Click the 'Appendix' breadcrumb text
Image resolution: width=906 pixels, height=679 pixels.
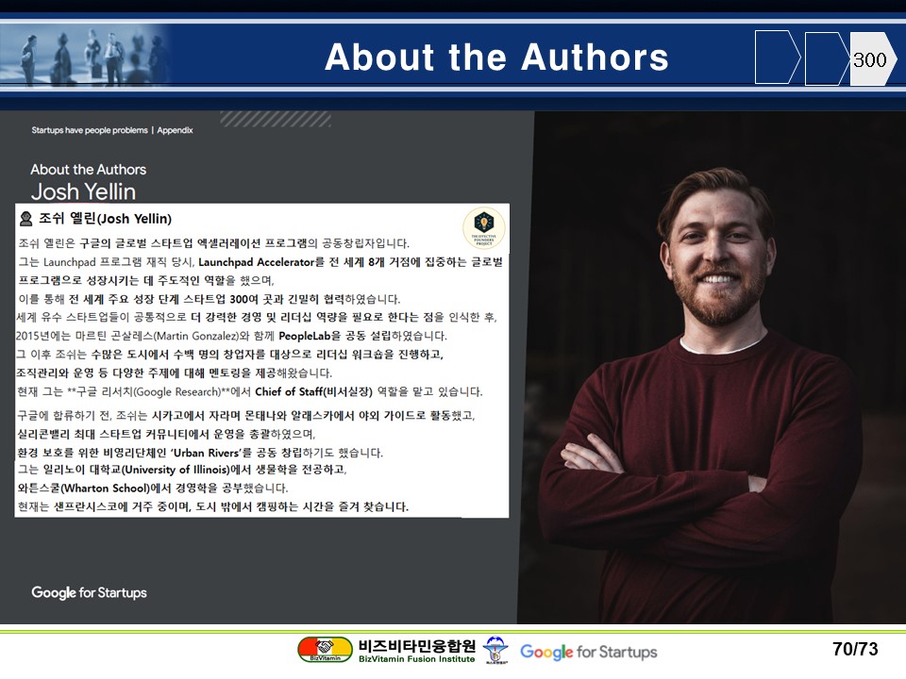[176, 130]
